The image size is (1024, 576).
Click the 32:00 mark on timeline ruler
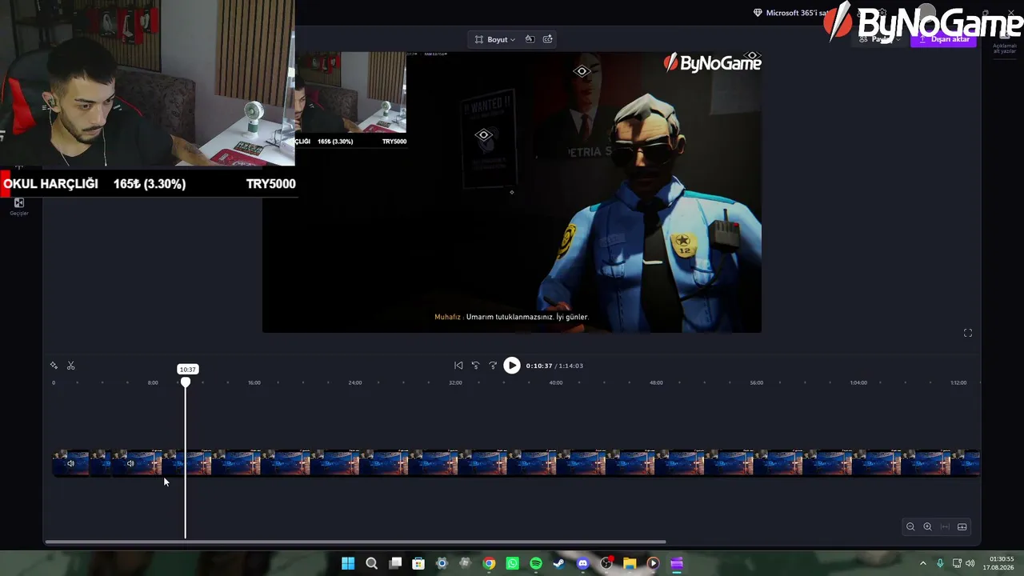click(455, 382)
